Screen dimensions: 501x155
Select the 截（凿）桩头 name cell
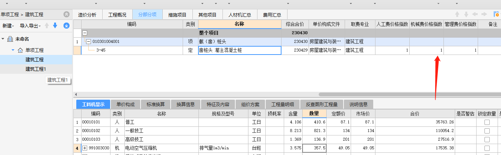(239, 41)
